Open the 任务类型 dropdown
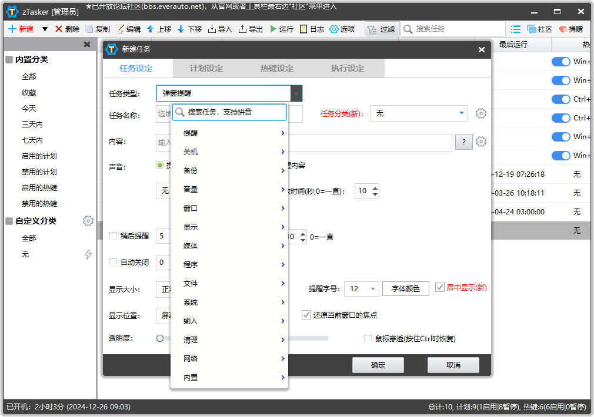Screen dimensions: 594x417 [x=295, y=93]
